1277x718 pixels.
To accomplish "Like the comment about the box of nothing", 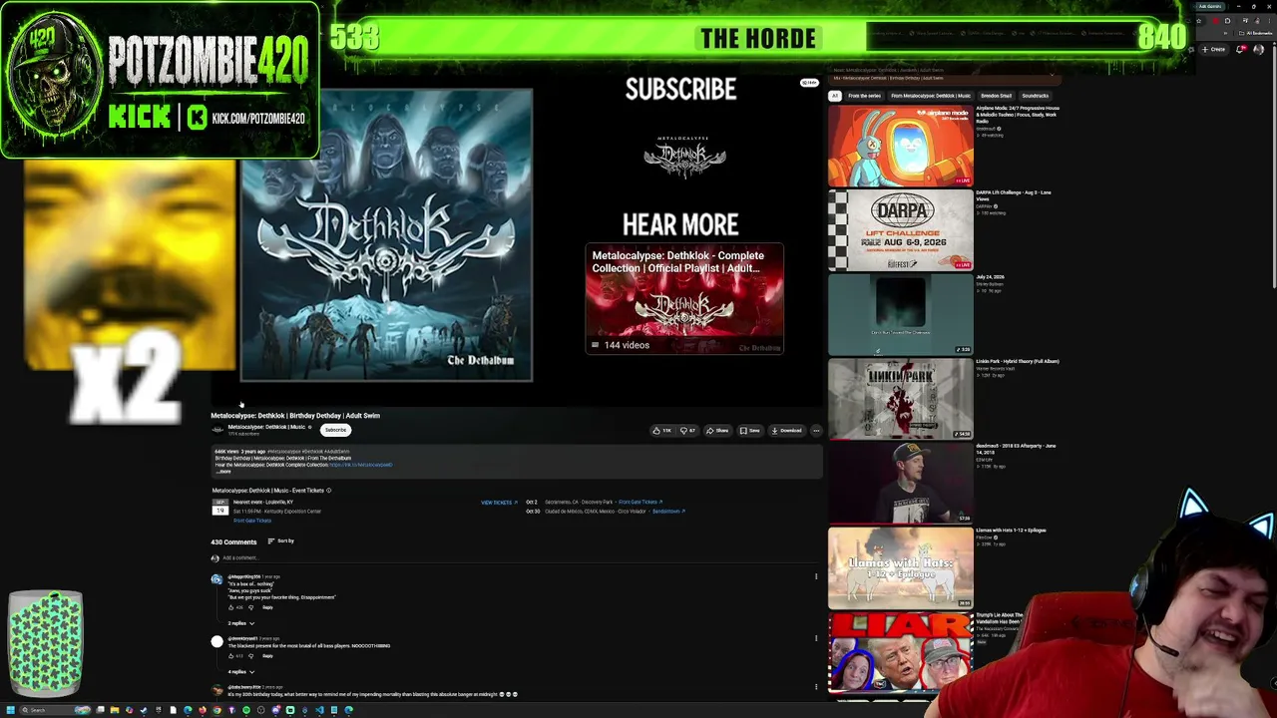I will coord(231,607).
